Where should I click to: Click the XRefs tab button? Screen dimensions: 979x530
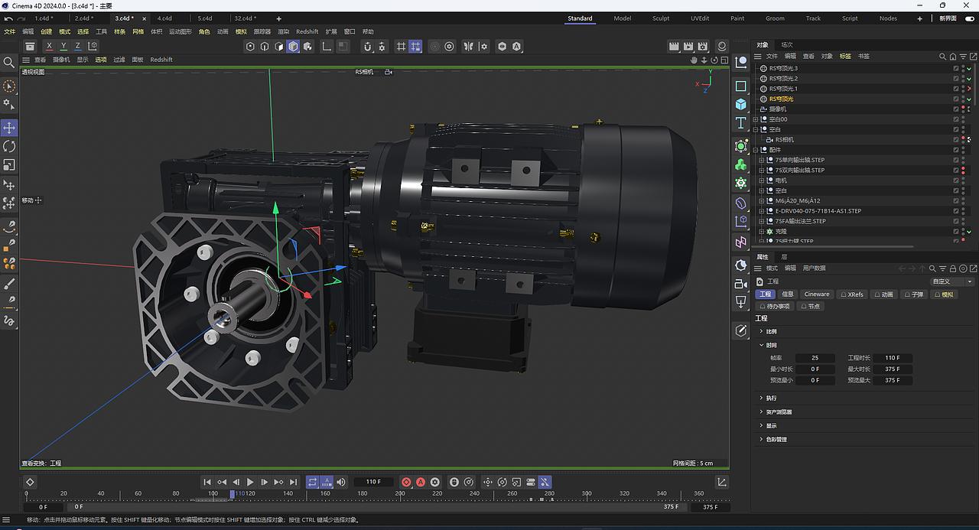[x=852, y=294]
